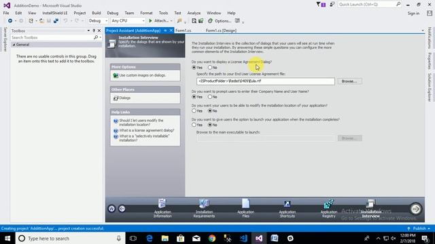This screenshot has height=244, width=435.
Task: Click Browse for the End User License Agreement file
Action: pos(349,81)
